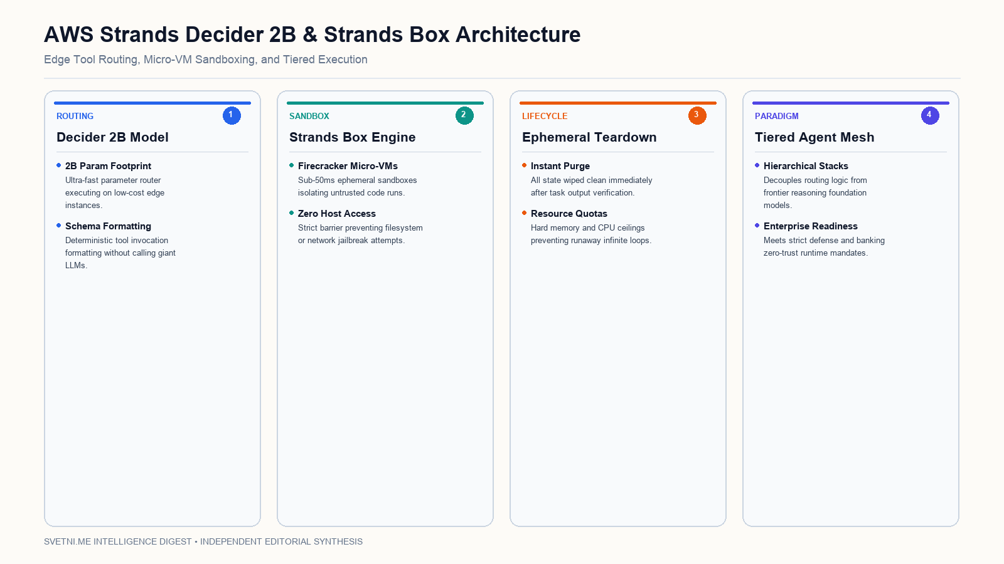
Task: Click the "All state wiped clean immediately" description
Action: coord(592,187)
